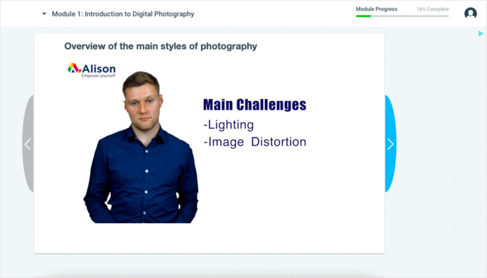This screenshot has width=487, height=278.
Task: Click the ad choices icon
Action: point(481,33)
